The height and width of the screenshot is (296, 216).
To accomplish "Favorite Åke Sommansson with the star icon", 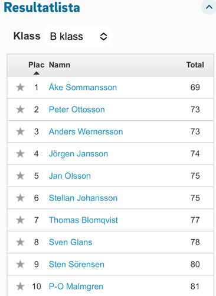I will pos(20,87).
